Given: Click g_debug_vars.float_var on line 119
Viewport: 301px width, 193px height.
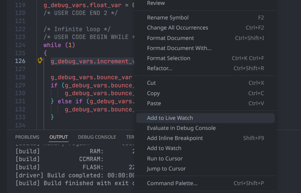Looking at the screenshot, I should [82, 5].
